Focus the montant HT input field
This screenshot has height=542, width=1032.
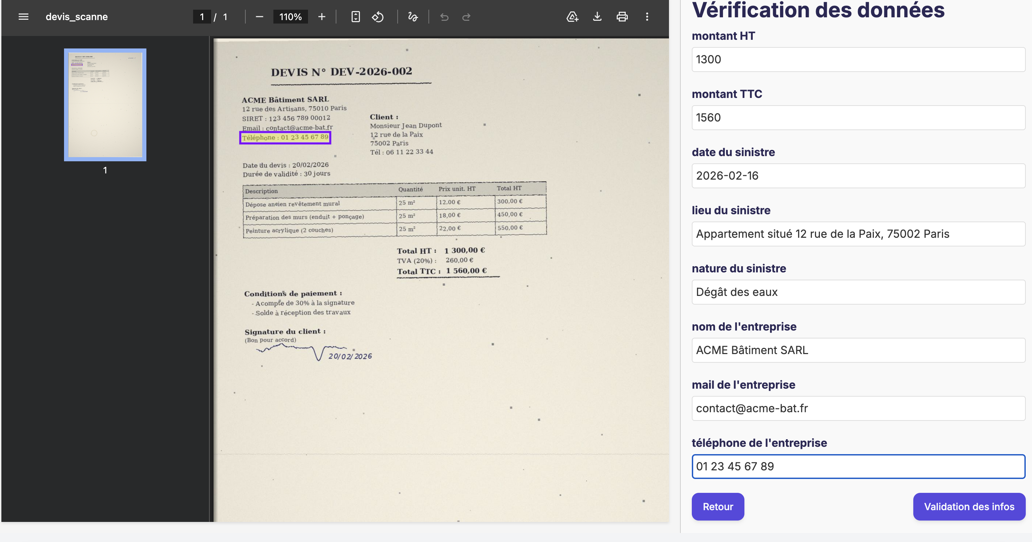tap(858, 60)
